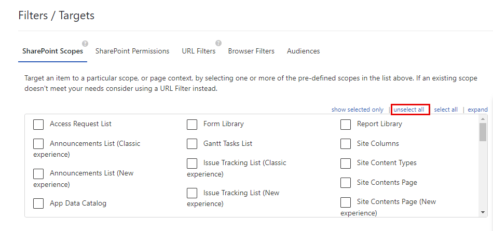Switch to the URL Filters tab

tap(198, 51)
